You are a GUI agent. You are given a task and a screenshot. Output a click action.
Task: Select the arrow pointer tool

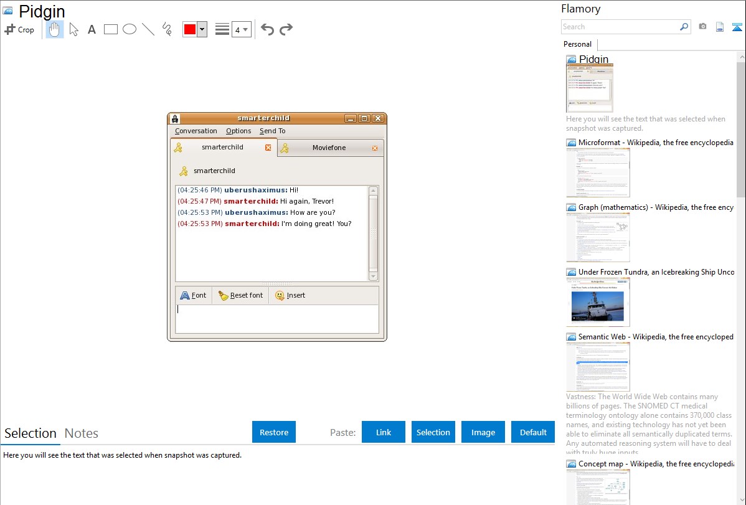click(73, 29)
